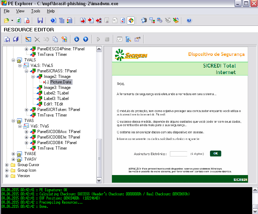Click log panel scroll up arrow
Image resolution: width=258 pixels, height=214 pixels.
click(x=255, y=190)
